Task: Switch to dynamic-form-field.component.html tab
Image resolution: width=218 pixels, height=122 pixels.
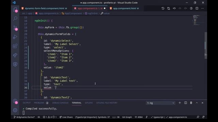Action: 45,8
